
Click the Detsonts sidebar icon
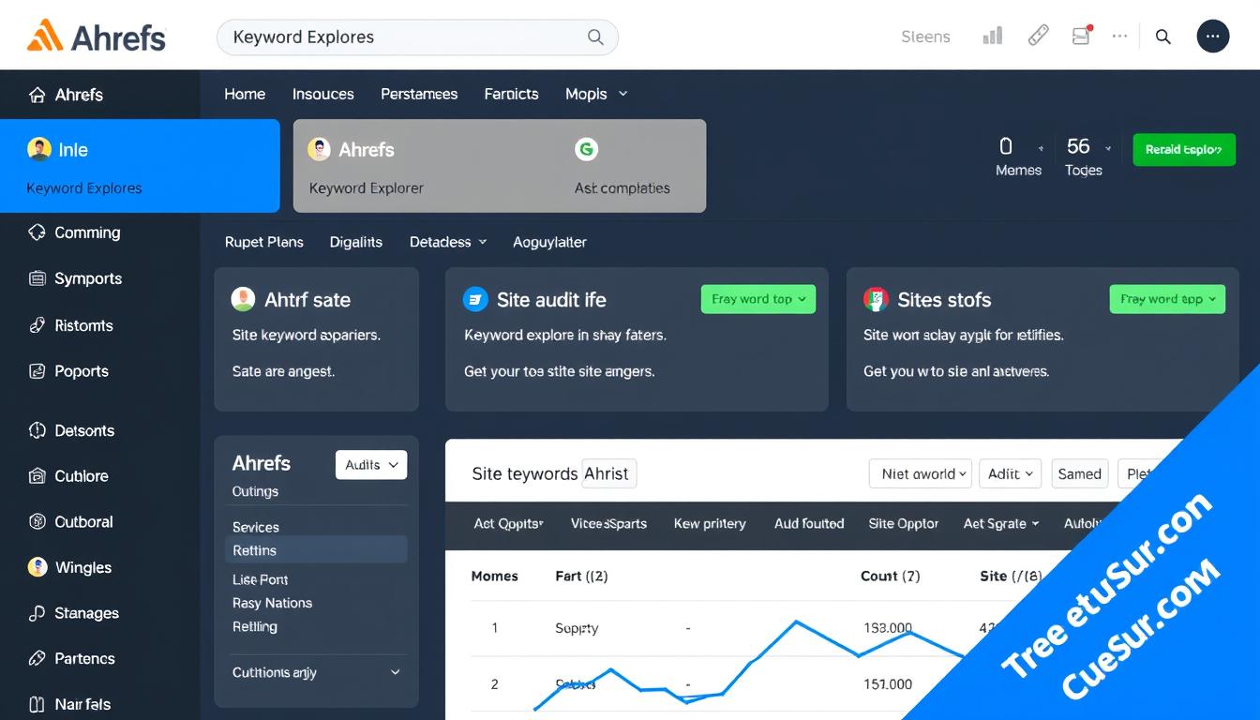tap(37, 430)
